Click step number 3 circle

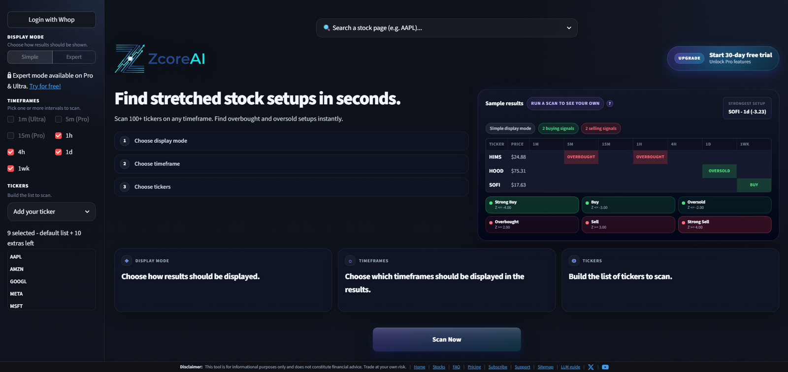point(125,187)
